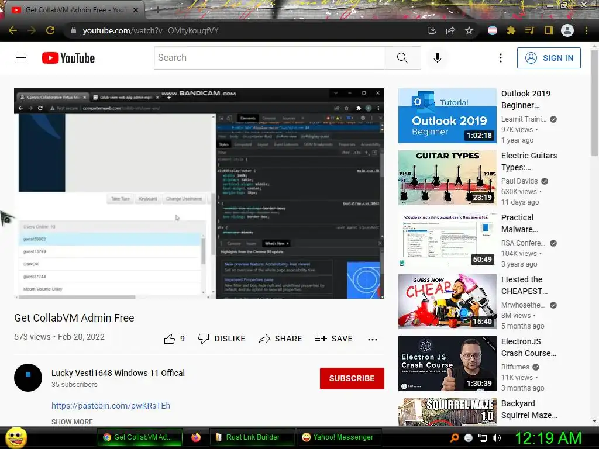Click the Bitfumes channel name
599x449 pixels.
[515, 367]
